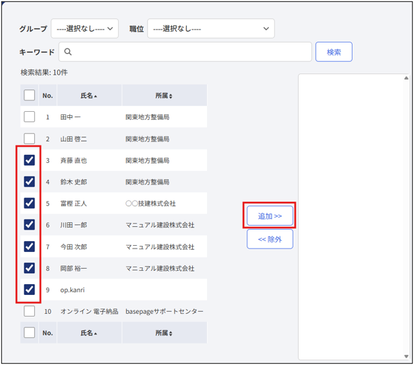Screen dimensions: 414x365
Task: Sort by 所属 in top header
Action: pyautogui.click(x=164, y=96)
